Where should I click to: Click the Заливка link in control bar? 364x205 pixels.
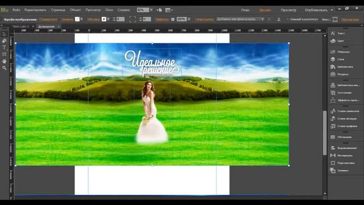[x=67, y=19]
